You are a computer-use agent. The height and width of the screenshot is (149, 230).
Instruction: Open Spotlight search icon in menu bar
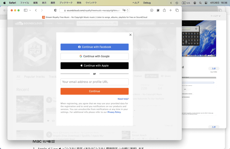(200, 3)
